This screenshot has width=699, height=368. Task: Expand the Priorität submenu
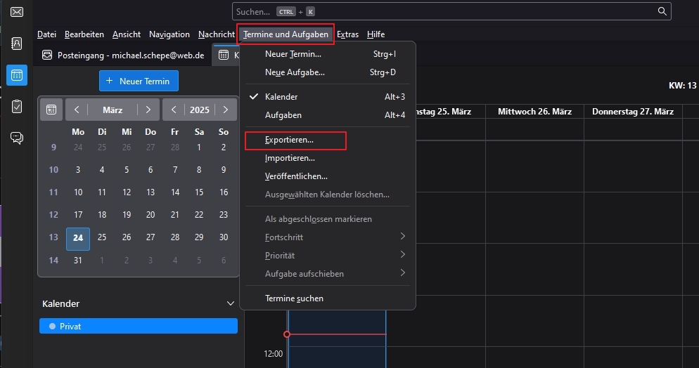click(x=403, y=256)
